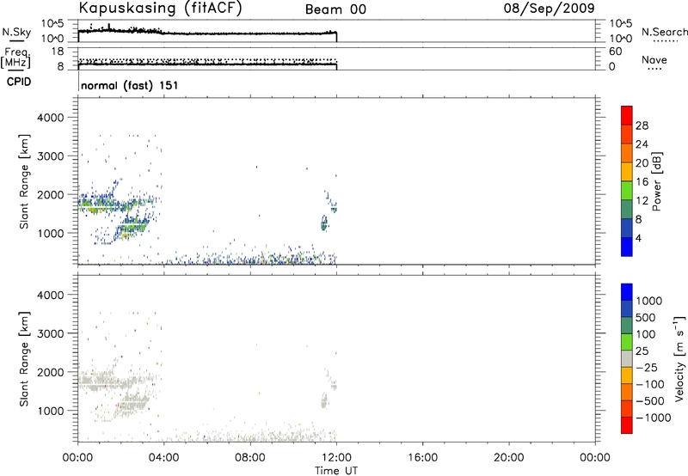
Task: Click the 20 tick label on Power colorbar
Action: point(642,163)
